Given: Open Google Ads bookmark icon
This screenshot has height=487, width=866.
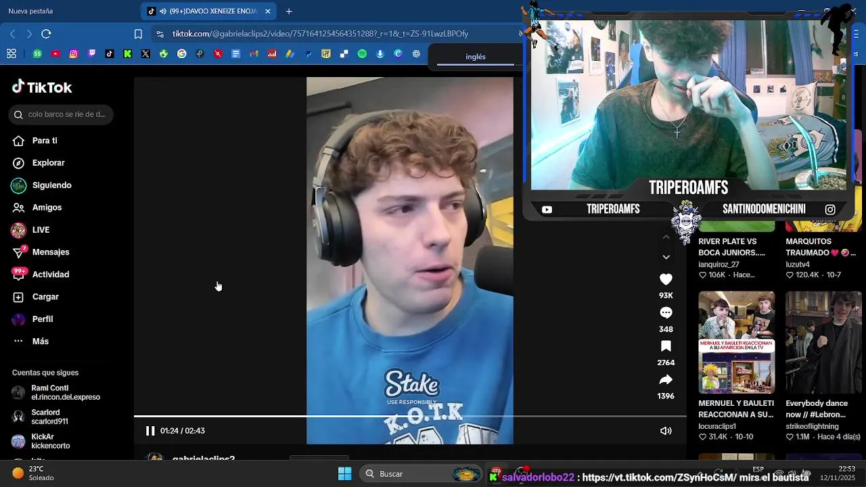Looking at the screenshot, I should pos(290,54).
